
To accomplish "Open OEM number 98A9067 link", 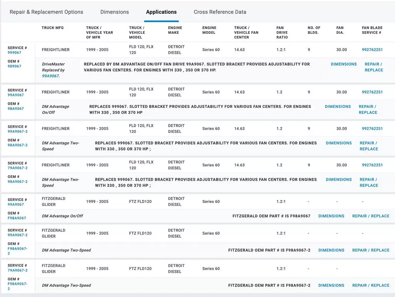I will pos(15,109).
